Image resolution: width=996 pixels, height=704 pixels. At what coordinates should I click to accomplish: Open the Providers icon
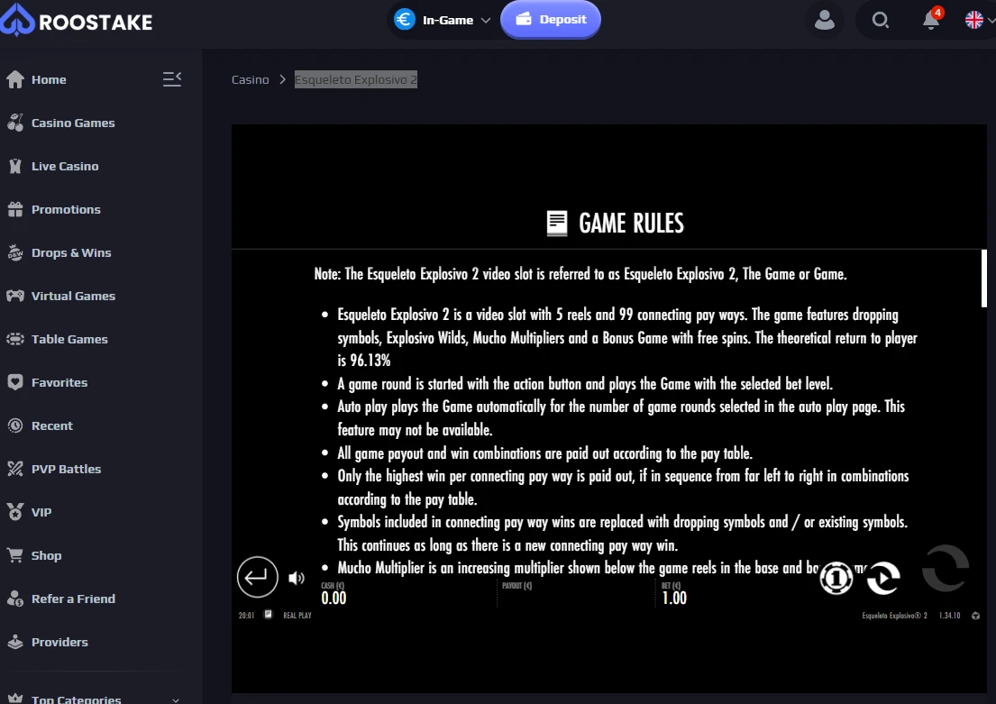[x=15, y=641]
